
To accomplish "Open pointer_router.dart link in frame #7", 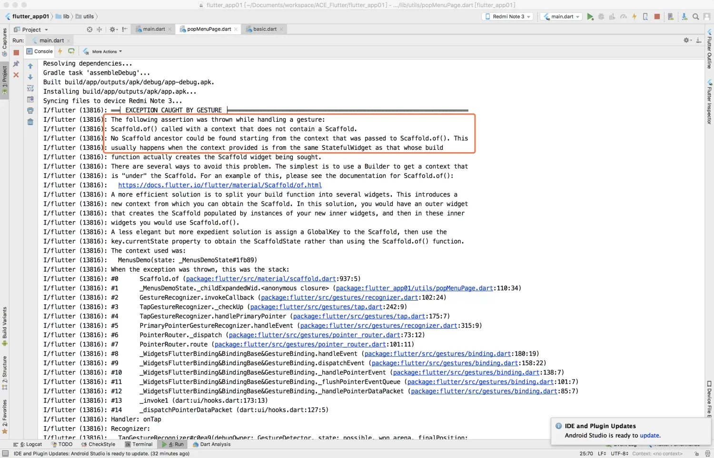I will click(x=300, y=344).
